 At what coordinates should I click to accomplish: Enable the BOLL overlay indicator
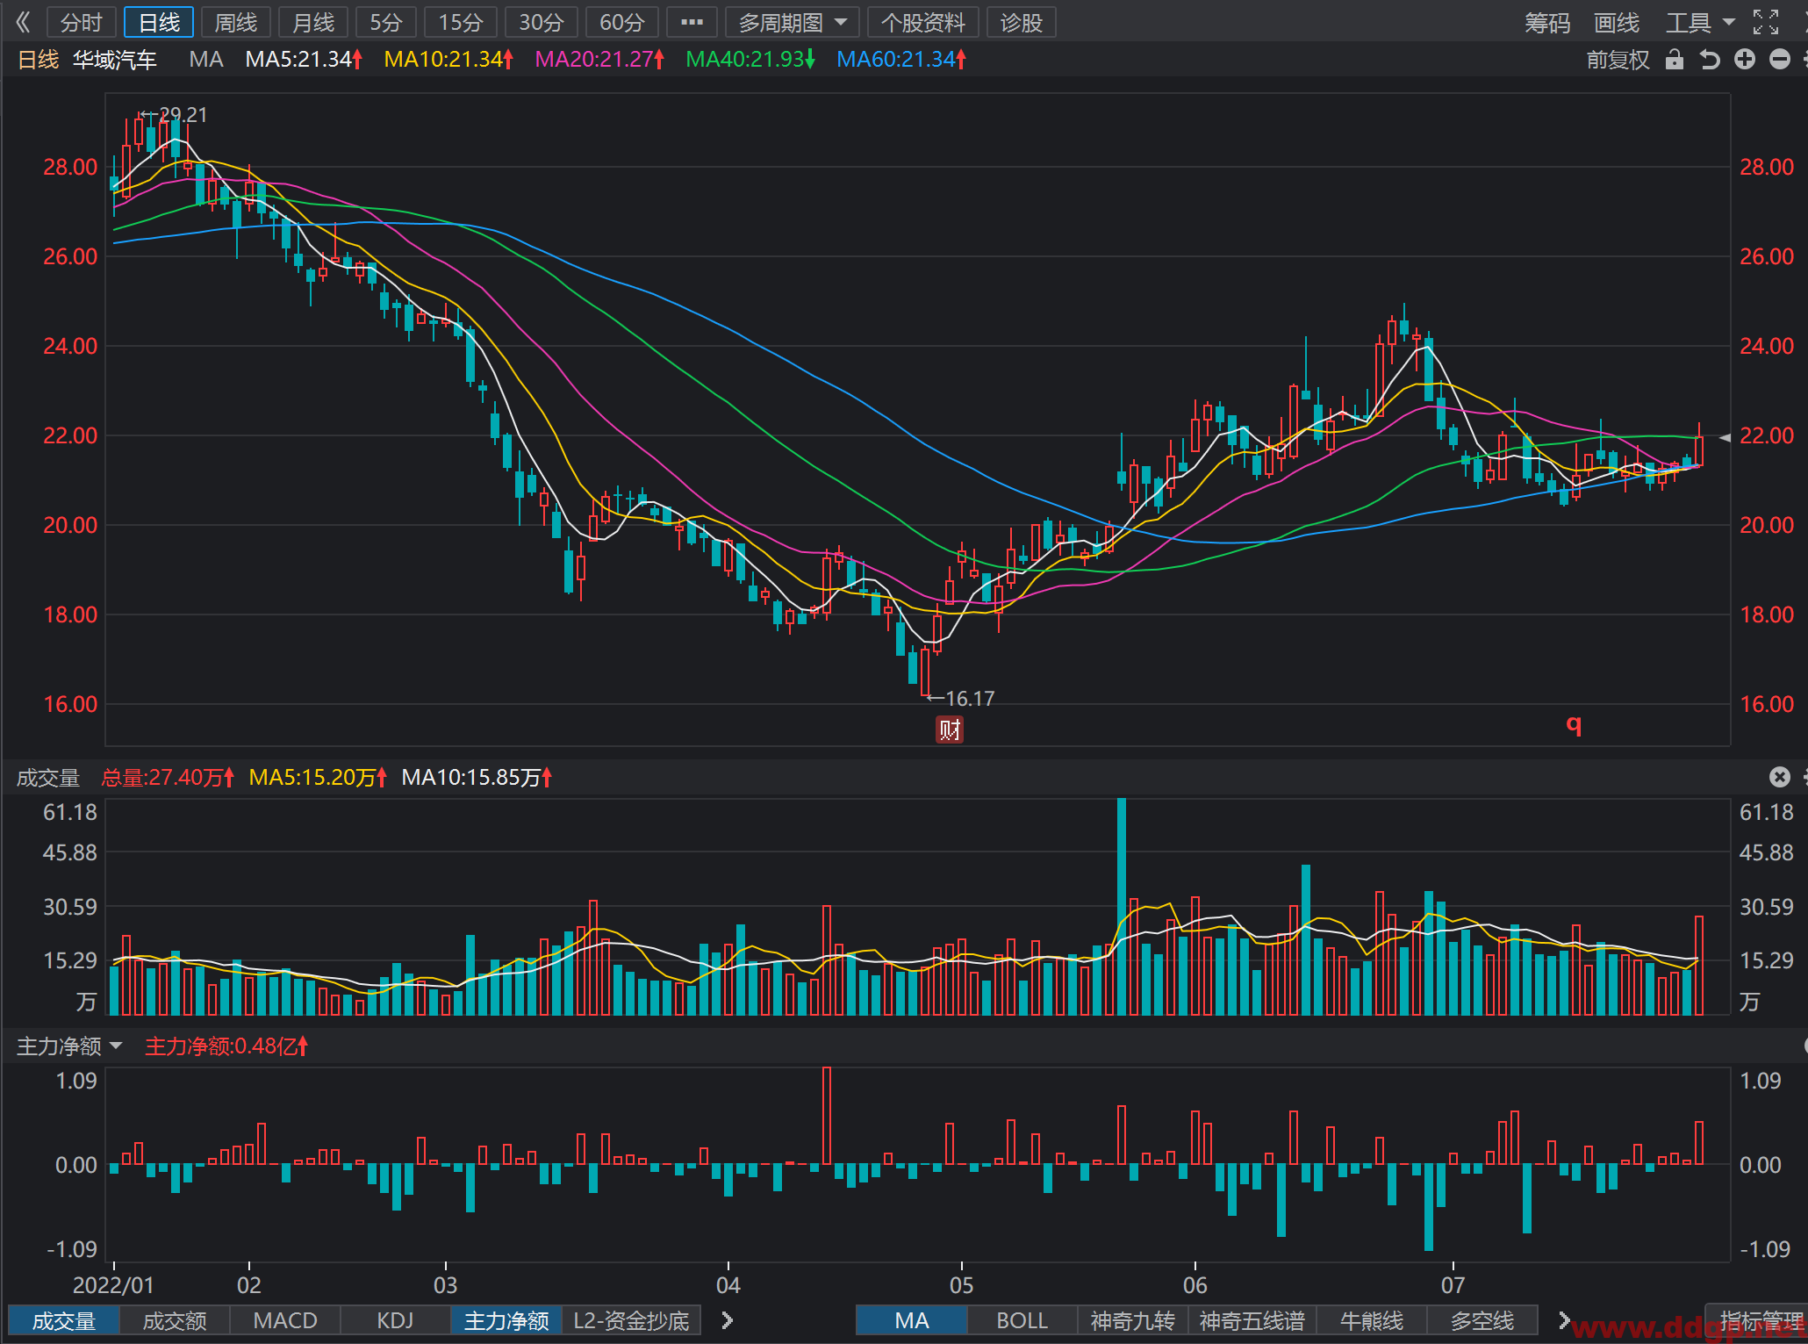[x=1022, y=1320]
